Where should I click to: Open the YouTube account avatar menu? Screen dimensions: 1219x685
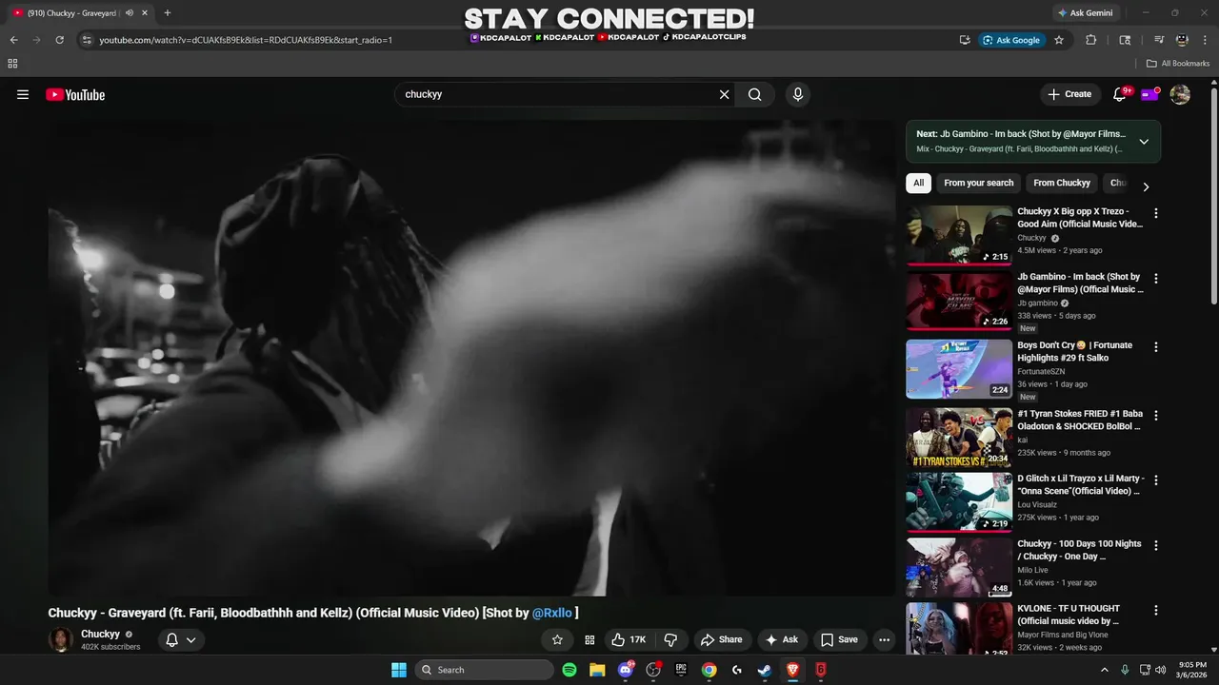tap(1180, 94)
